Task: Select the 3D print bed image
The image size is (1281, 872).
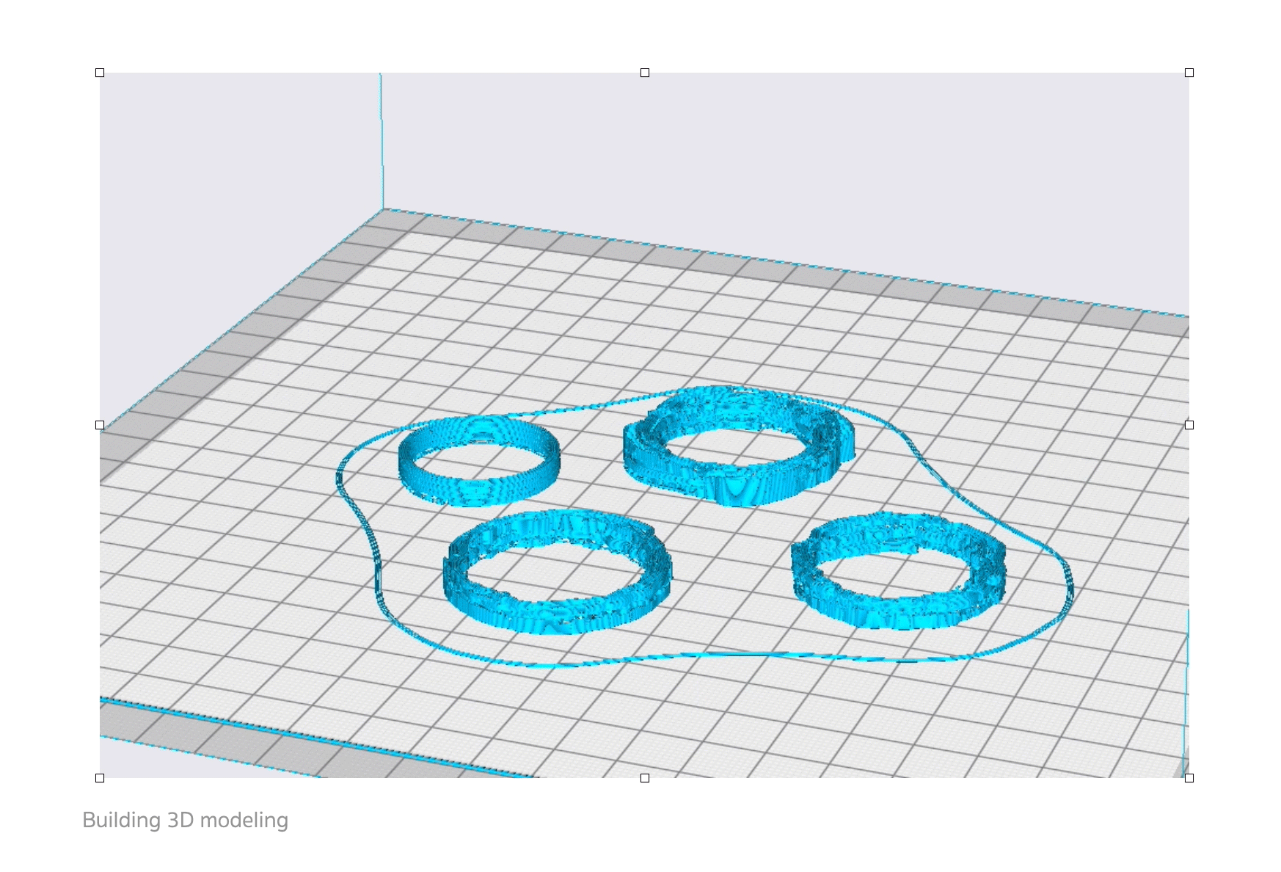Action: (x=644, y=425)
